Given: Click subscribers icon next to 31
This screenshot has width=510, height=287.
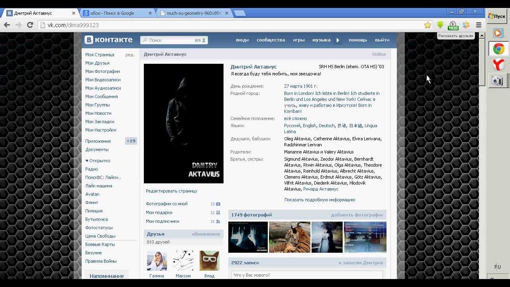Looking at the screenshot, I should click(218, 221).
